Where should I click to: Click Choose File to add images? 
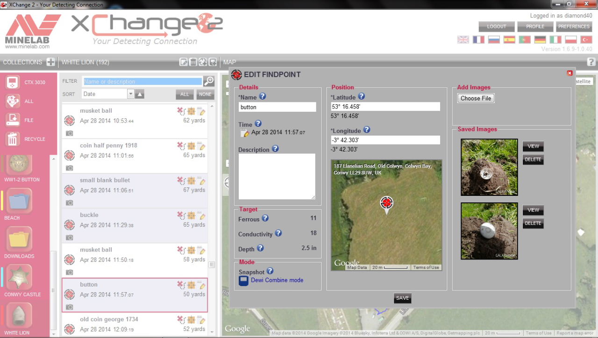click(x=476, y=98)
